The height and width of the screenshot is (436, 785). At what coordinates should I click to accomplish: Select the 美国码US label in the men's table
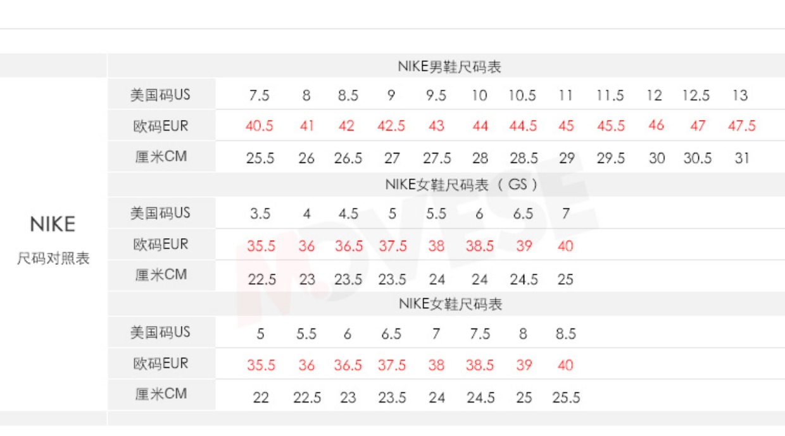tap(160, 95)
